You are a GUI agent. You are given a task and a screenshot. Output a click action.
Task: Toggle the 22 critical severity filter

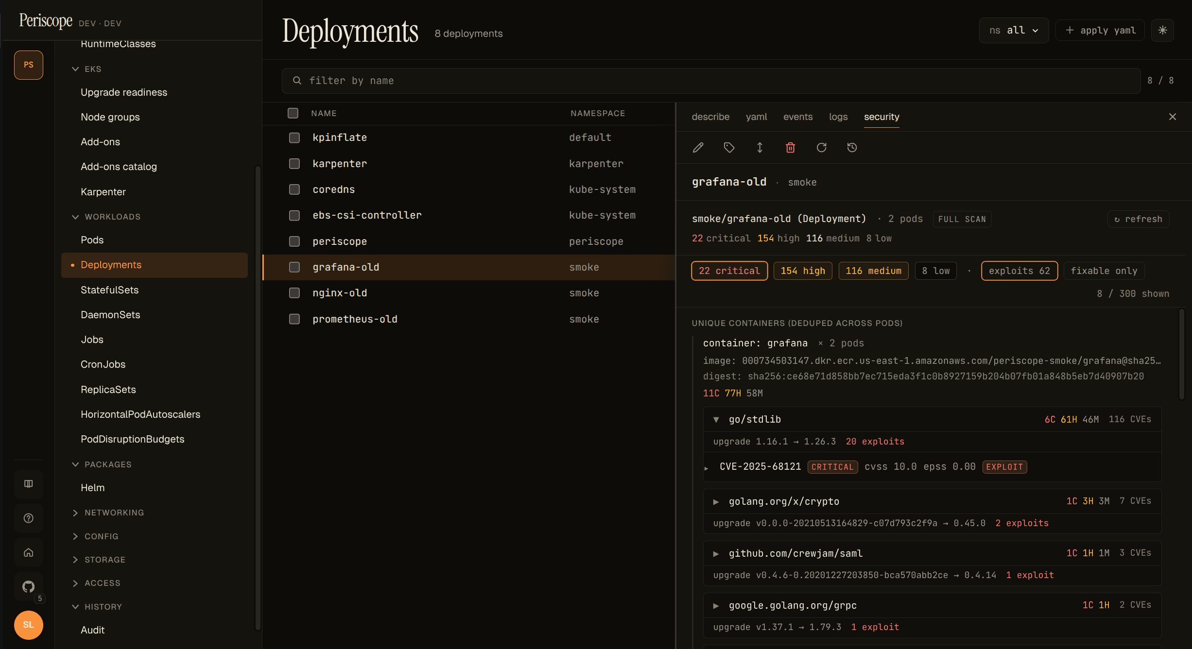click(x=729, y=271)
